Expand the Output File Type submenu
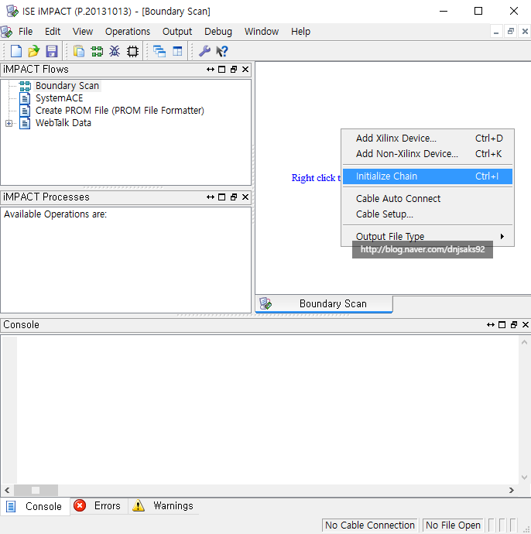This screenshot has height=534, width=531. [427, 236]
